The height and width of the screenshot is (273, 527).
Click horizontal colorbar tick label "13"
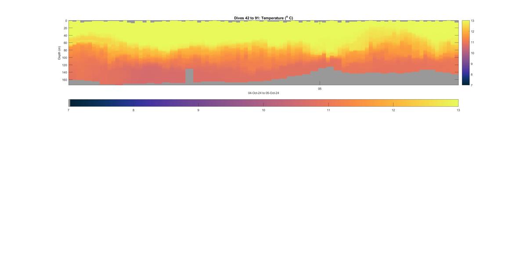[458, 111]
